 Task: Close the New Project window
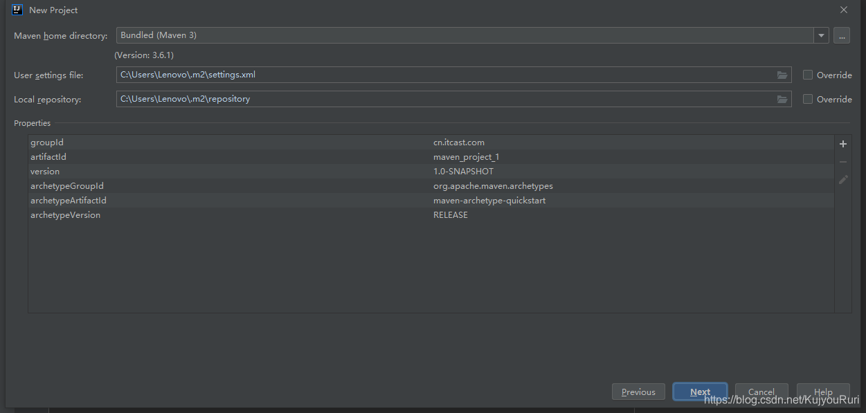(844, 10)
